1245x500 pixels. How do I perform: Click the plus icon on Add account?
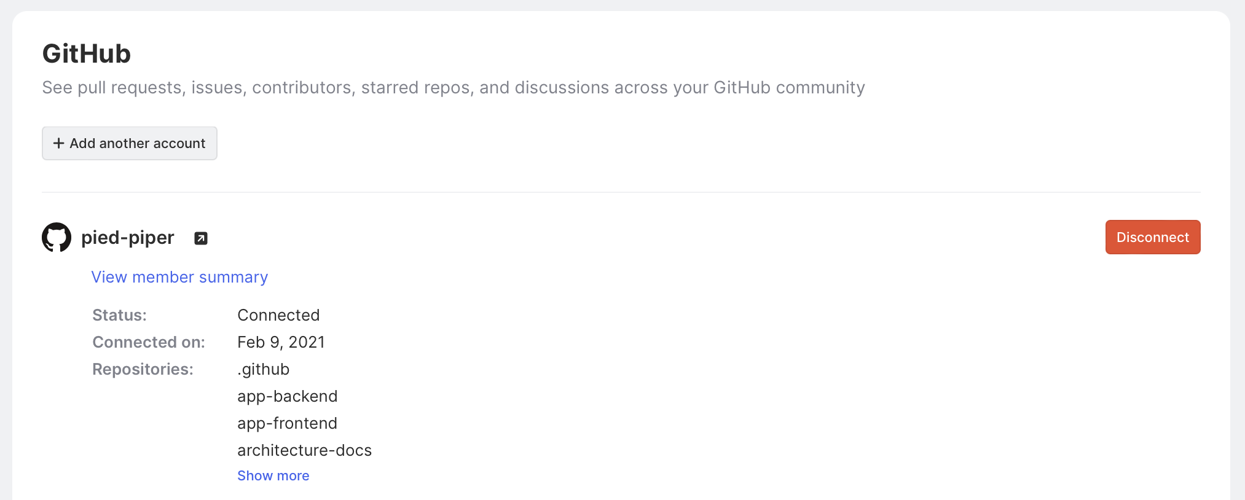(x=59, y=143)
